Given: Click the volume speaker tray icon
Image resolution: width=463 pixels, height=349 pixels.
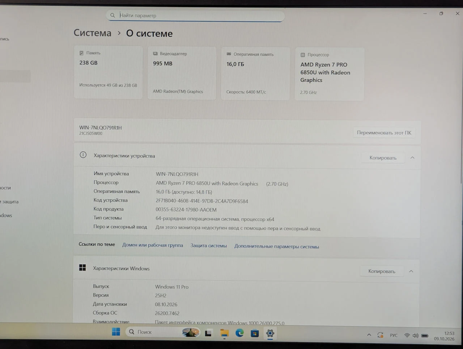Looking at the screenshot, I should 415,336.
